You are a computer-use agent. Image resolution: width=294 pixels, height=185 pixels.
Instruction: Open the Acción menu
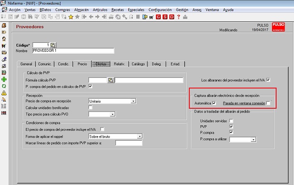coord(15,10)
